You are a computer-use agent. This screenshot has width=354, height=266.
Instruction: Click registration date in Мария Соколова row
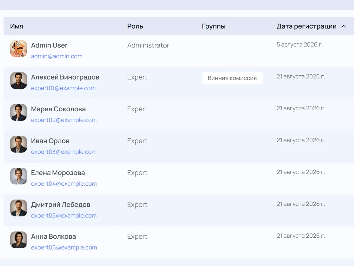point(301,108)
